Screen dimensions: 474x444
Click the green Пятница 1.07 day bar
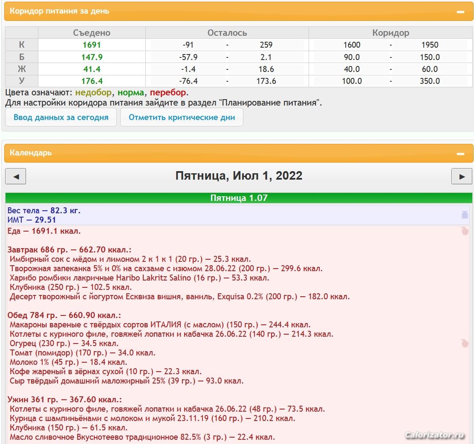tap(239, 198)
